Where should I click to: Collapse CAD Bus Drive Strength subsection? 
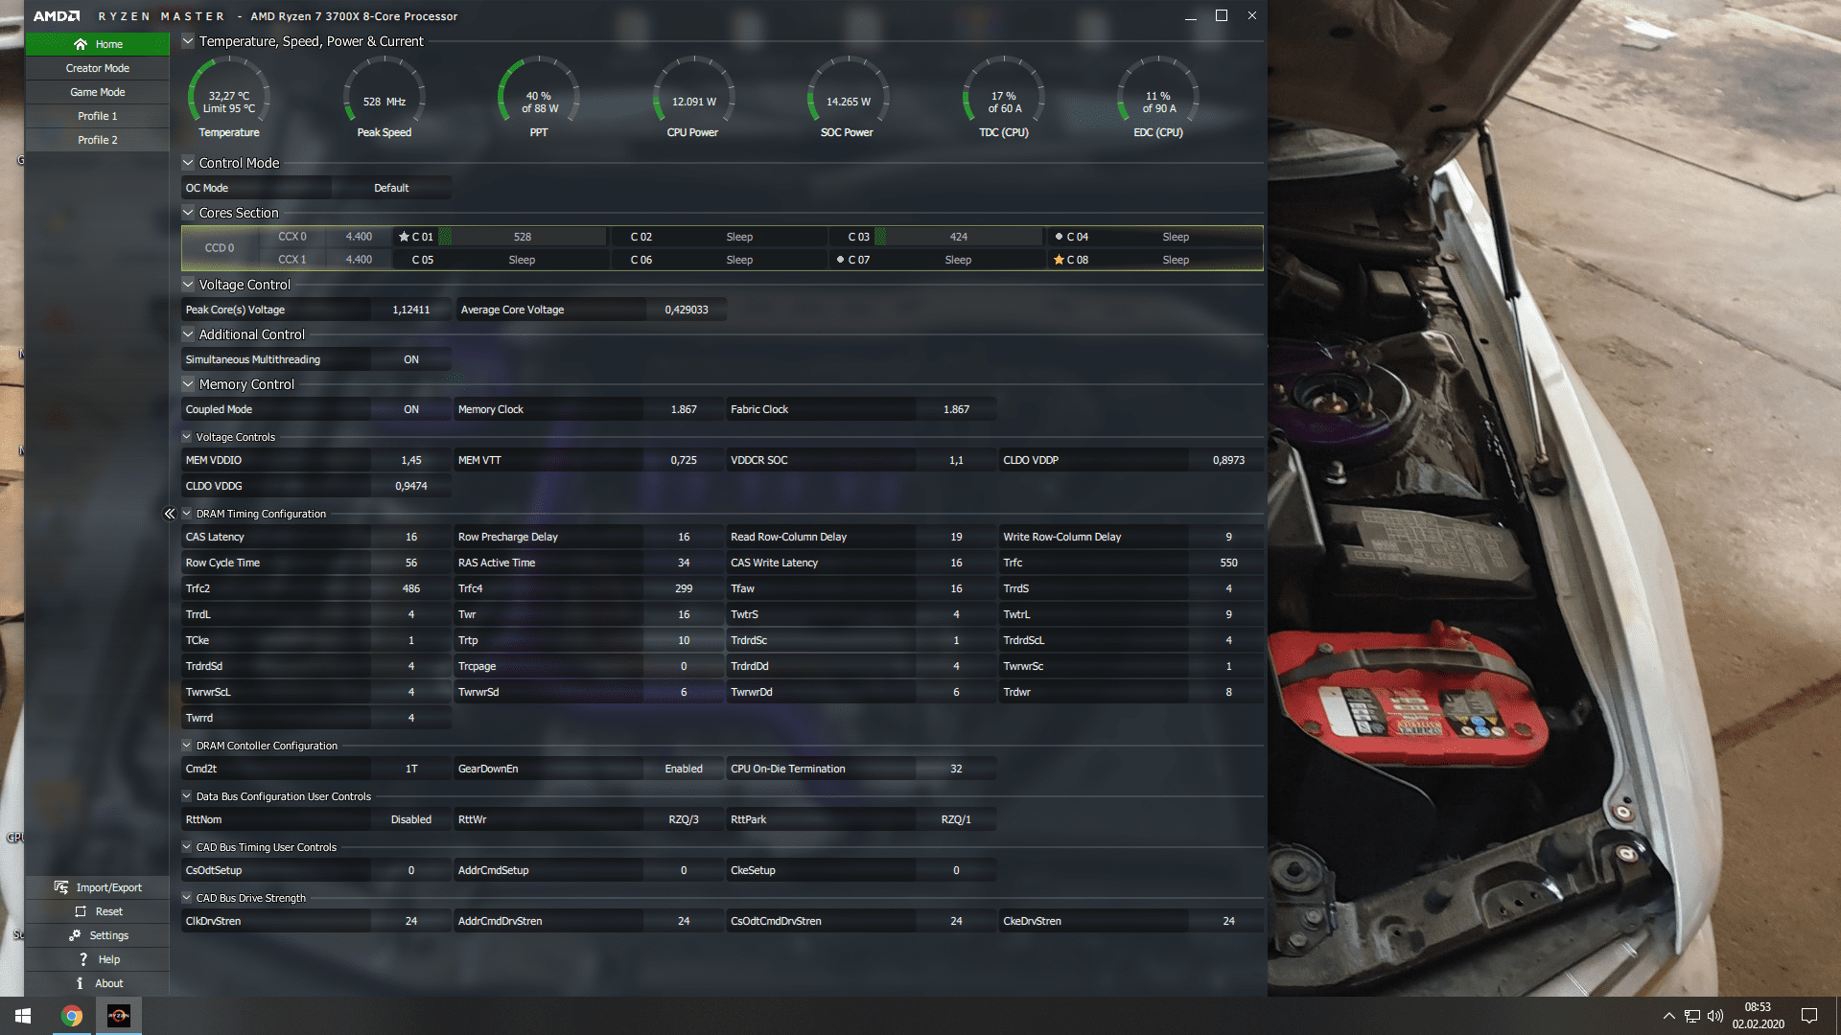pyautogui.click(x=187, y=898)
